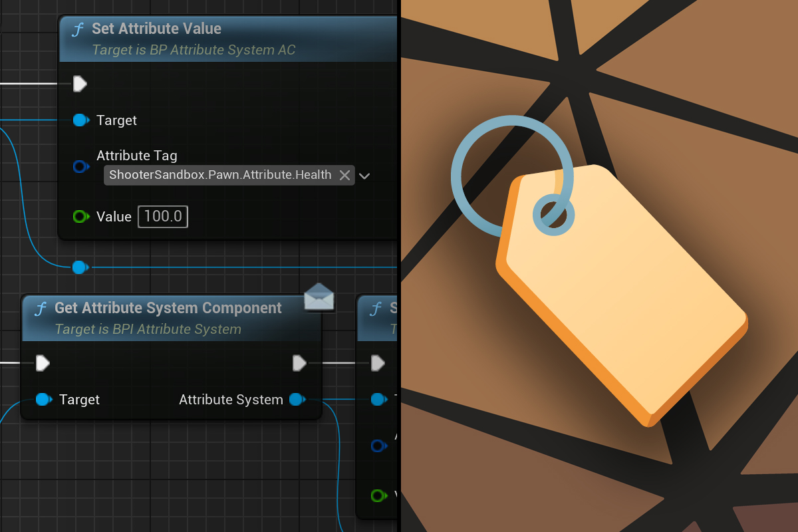Click the Value field showing 100.0
Screen dimensions: 798x532
tap(163, 217)
